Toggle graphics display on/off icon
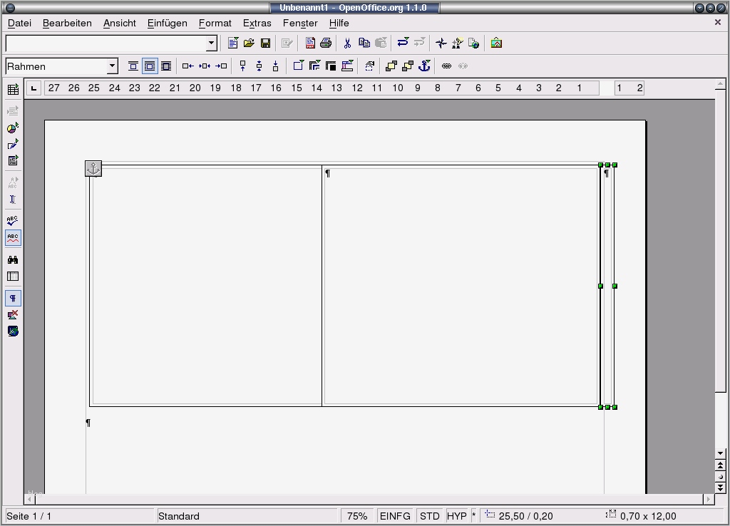 pyautogui.click(x=13, y=314)
